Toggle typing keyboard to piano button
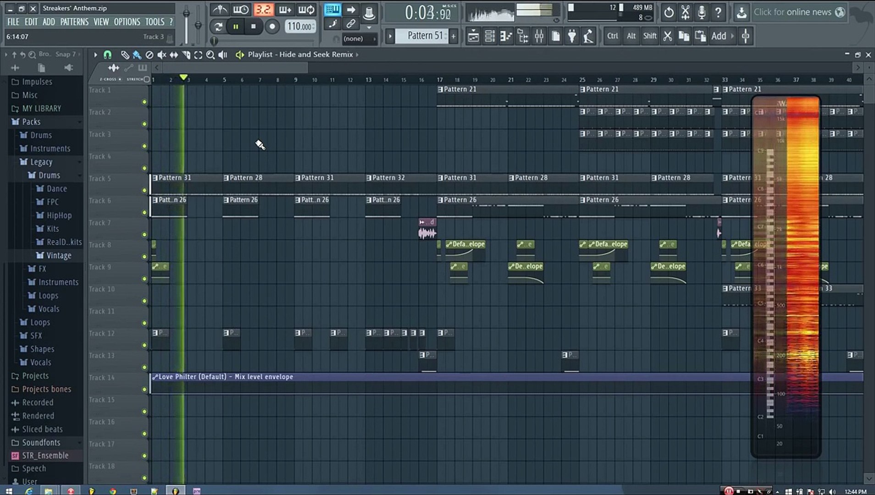Screen dimensions: 875x495 pos(332,10)
